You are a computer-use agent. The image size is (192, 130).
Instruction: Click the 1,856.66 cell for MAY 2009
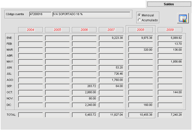pos(170,62)
